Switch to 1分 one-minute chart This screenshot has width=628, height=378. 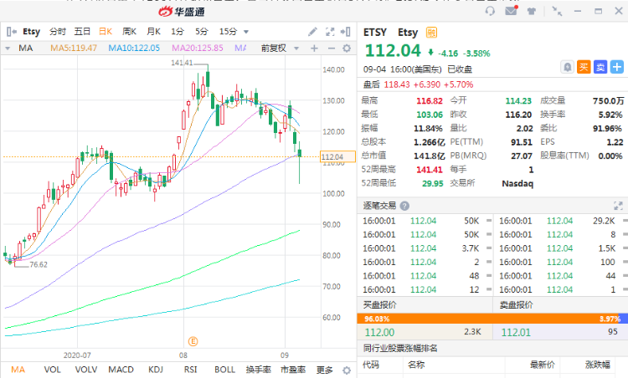pos(177,32)
